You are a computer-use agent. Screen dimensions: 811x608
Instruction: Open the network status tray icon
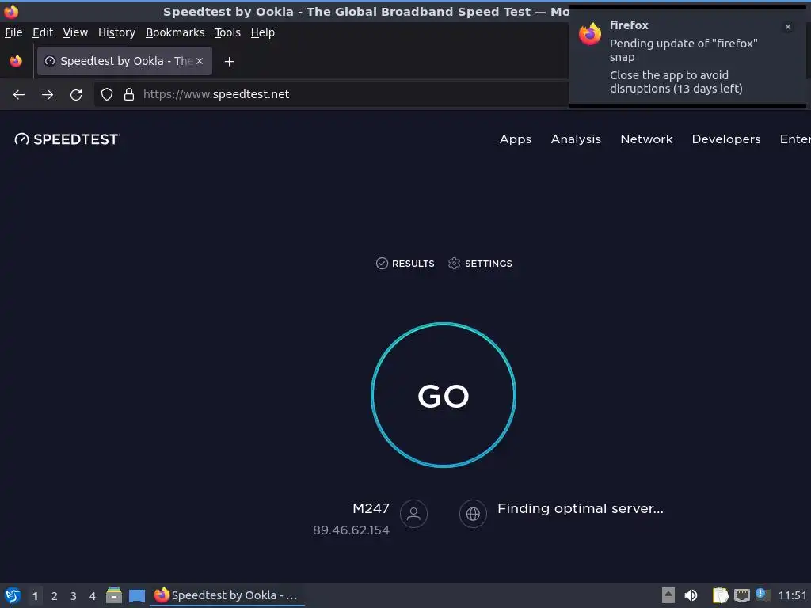coord(741,595)
